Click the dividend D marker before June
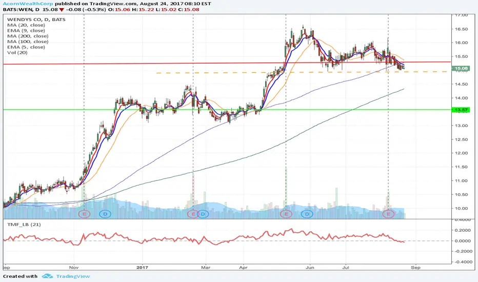 tap(307, 214)
